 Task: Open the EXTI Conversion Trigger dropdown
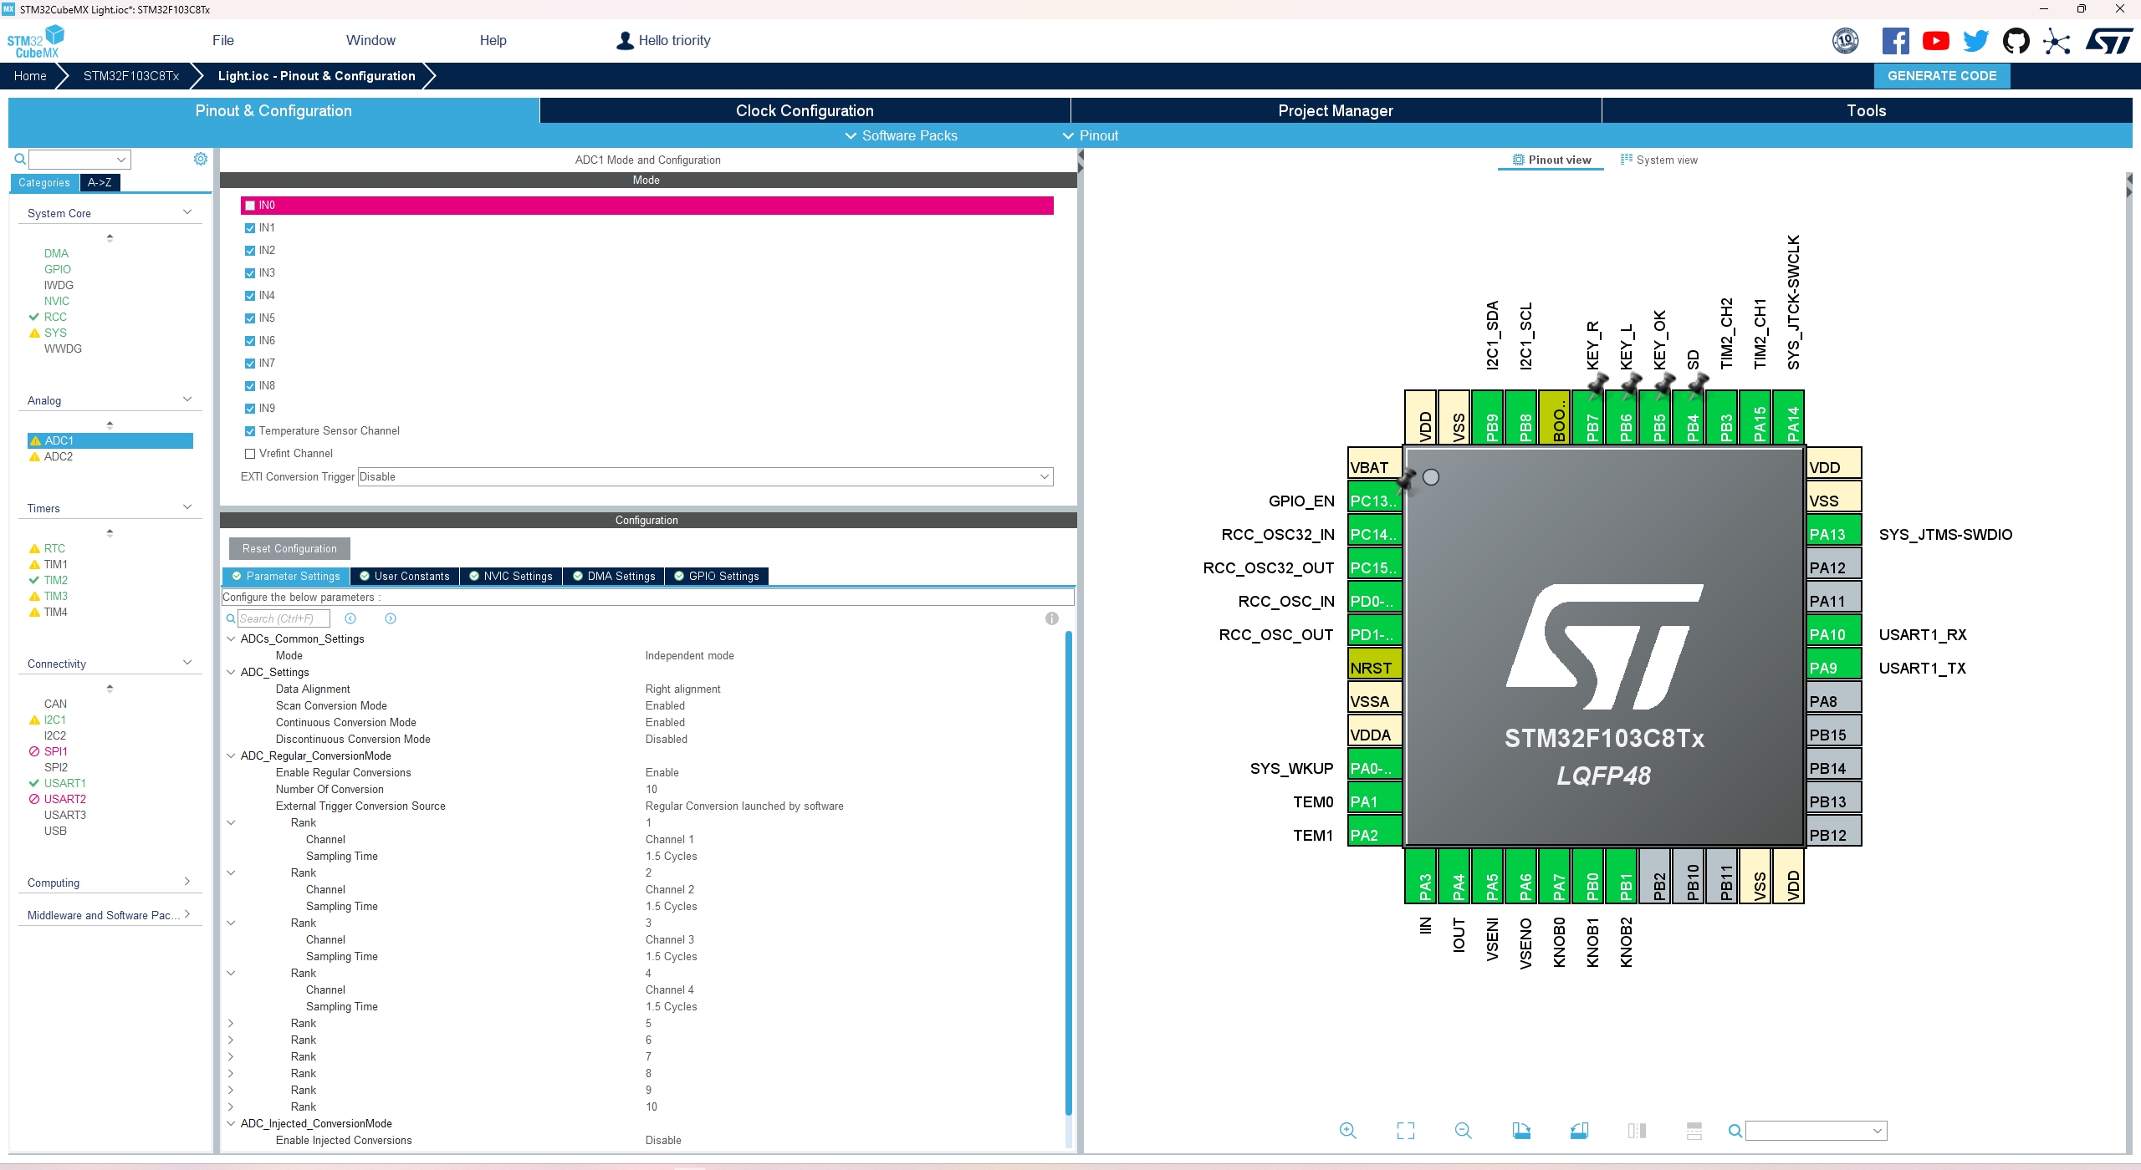tap(705, 476)
